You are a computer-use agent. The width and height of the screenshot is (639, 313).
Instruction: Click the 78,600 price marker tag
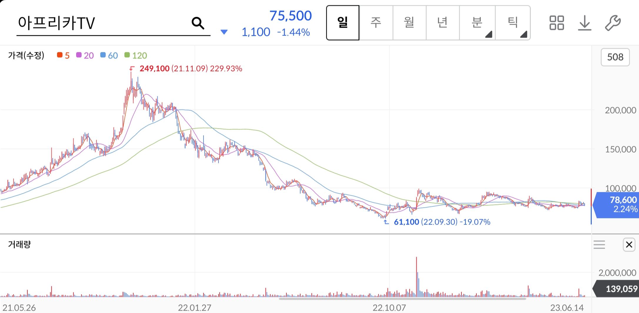click(616, 205)
